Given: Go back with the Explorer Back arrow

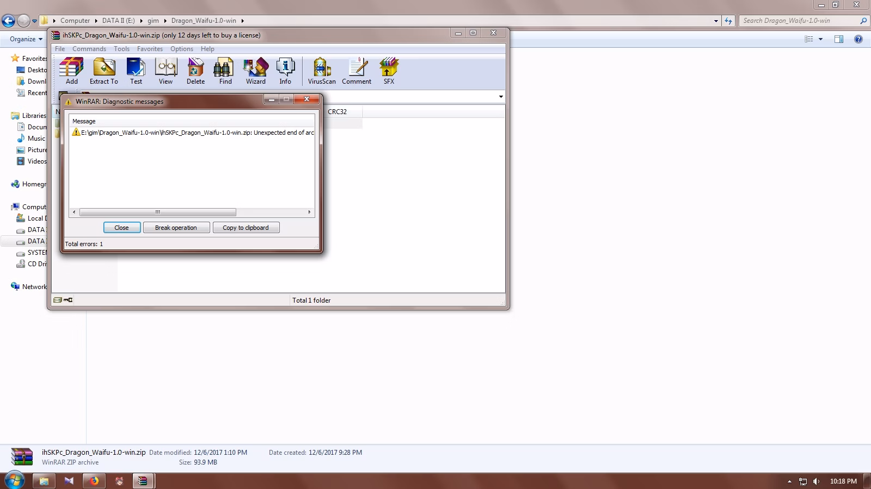Looking at the screenshot, I should [x=8, y=21].
